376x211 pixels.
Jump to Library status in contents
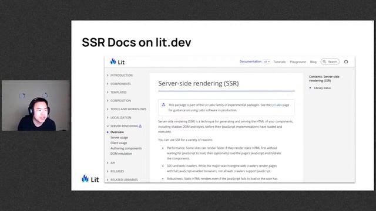pos(323,88)
